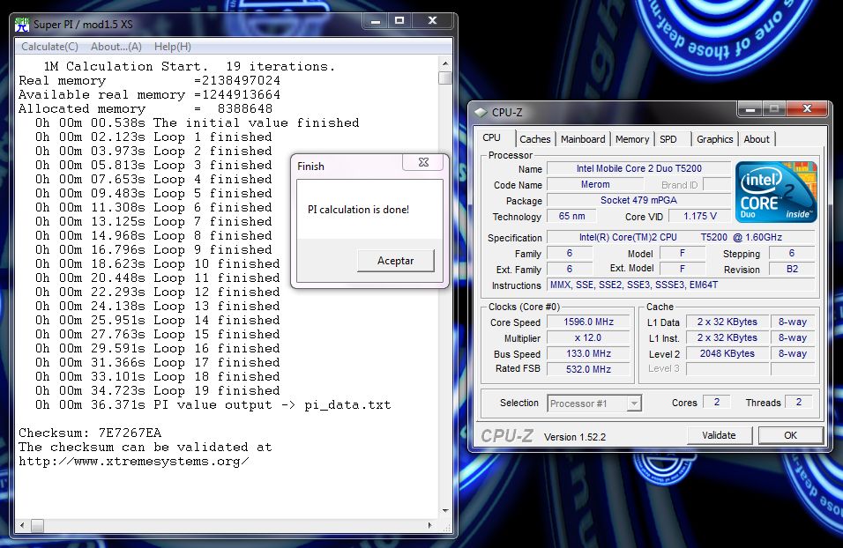This screenshot has height=548, width=843.
Task: Click Super PI vertical scrollbar down arrow
Action: (x=445, y=511)
